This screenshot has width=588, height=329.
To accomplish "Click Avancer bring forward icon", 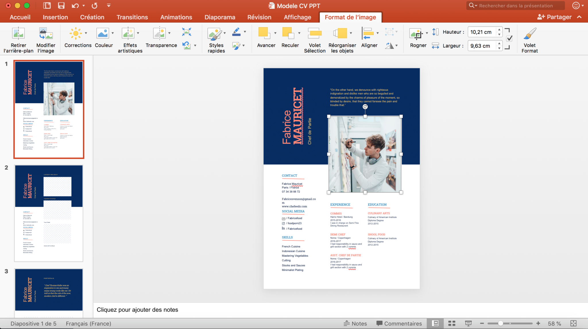I will click(x=264, y=33).
